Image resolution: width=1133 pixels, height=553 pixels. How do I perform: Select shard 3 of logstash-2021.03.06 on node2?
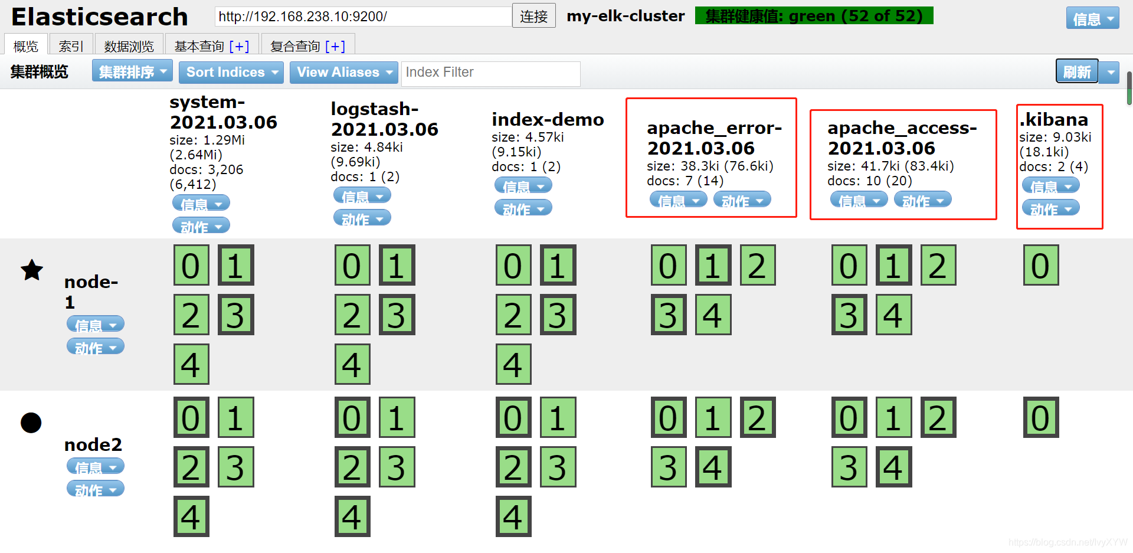[x=397, y=467]
